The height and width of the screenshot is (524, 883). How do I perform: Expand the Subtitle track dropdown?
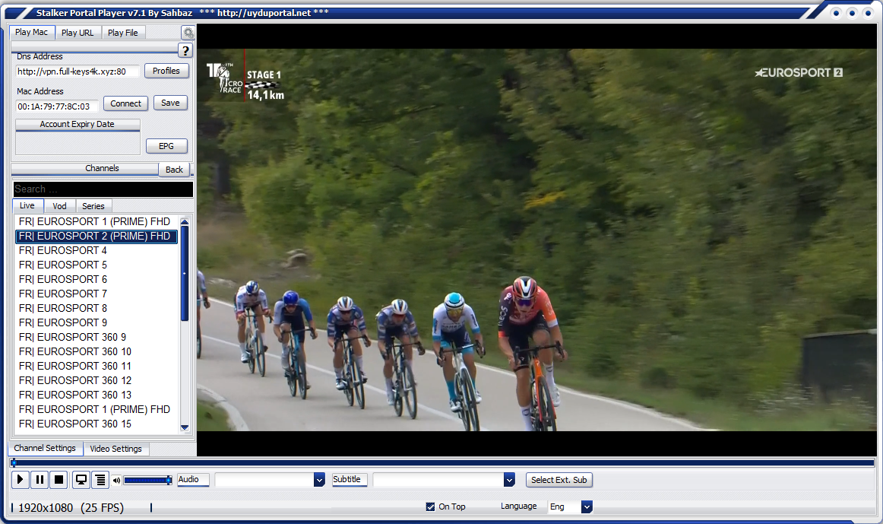pos(509,480)
